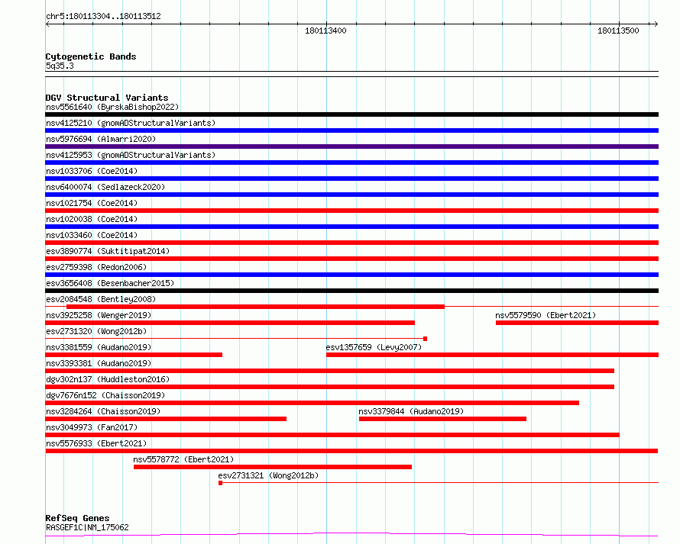Click the 180113500 ruler position label
Image resolution: width=680 pixels, height=544 pixels.
tap(618, 31)
